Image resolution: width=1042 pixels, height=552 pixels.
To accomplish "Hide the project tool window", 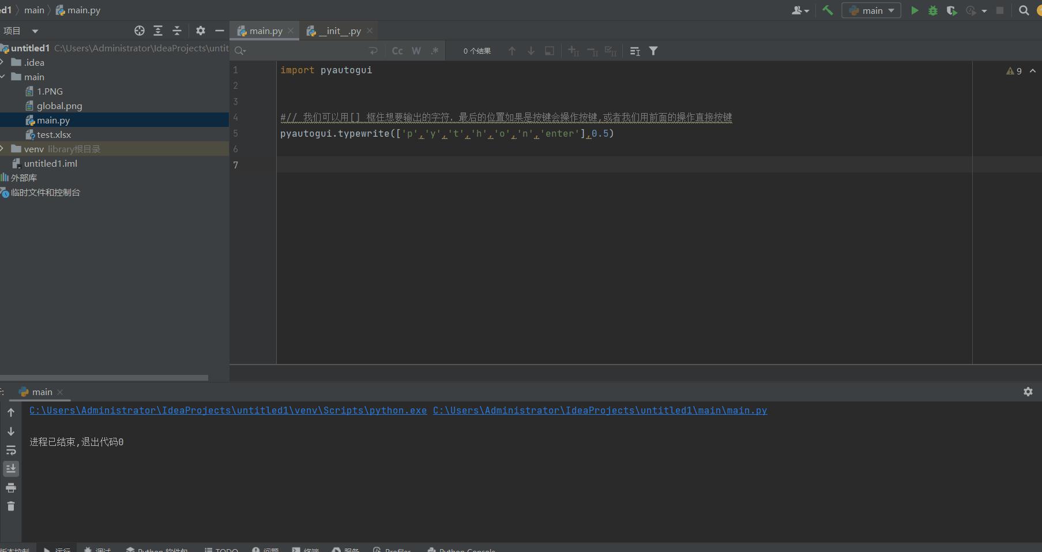I will (x=219, y=31).
